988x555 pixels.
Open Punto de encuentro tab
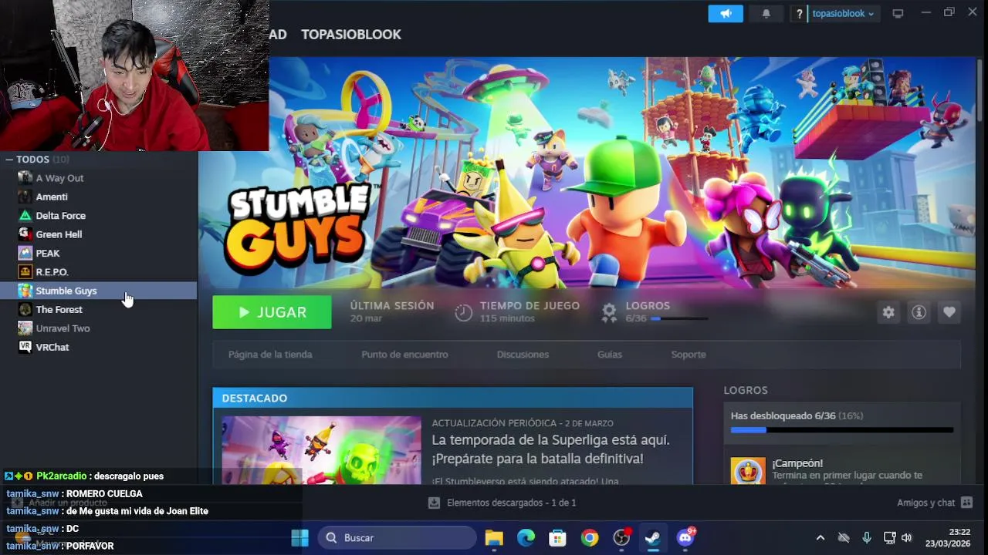(404, 355)
